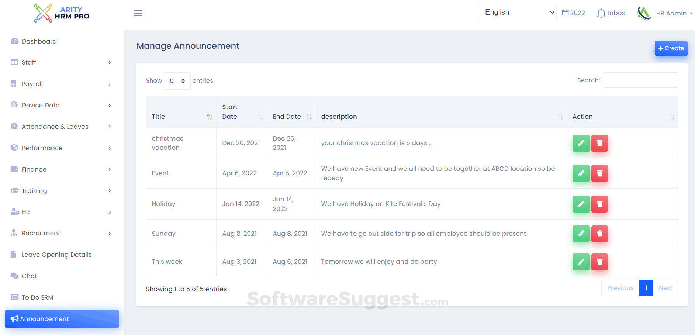This screenshot has width=695, height=335.
Task: Open the Dashboard from the sidebar
Action: (38, 41)
